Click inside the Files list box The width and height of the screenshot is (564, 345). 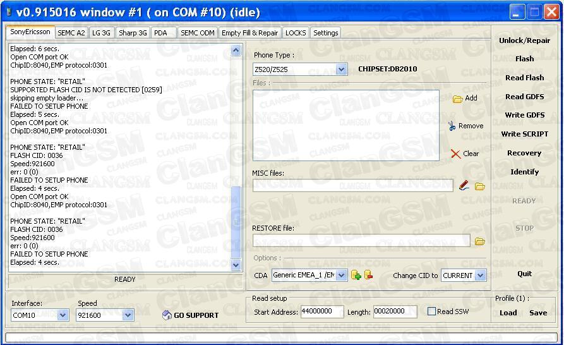(346, 125)
